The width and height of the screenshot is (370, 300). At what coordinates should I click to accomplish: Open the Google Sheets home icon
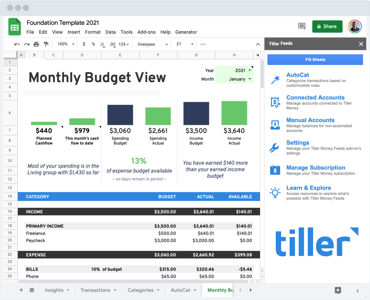[x=15, y=27]
